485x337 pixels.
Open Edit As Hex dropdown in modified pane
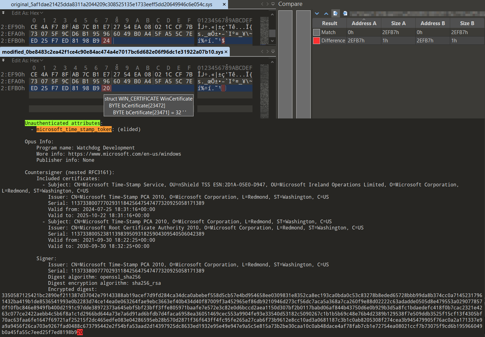27,61
